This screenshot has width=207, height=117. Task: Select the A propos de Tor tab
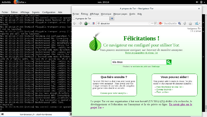pyautogui.click(x=91, y=18)
